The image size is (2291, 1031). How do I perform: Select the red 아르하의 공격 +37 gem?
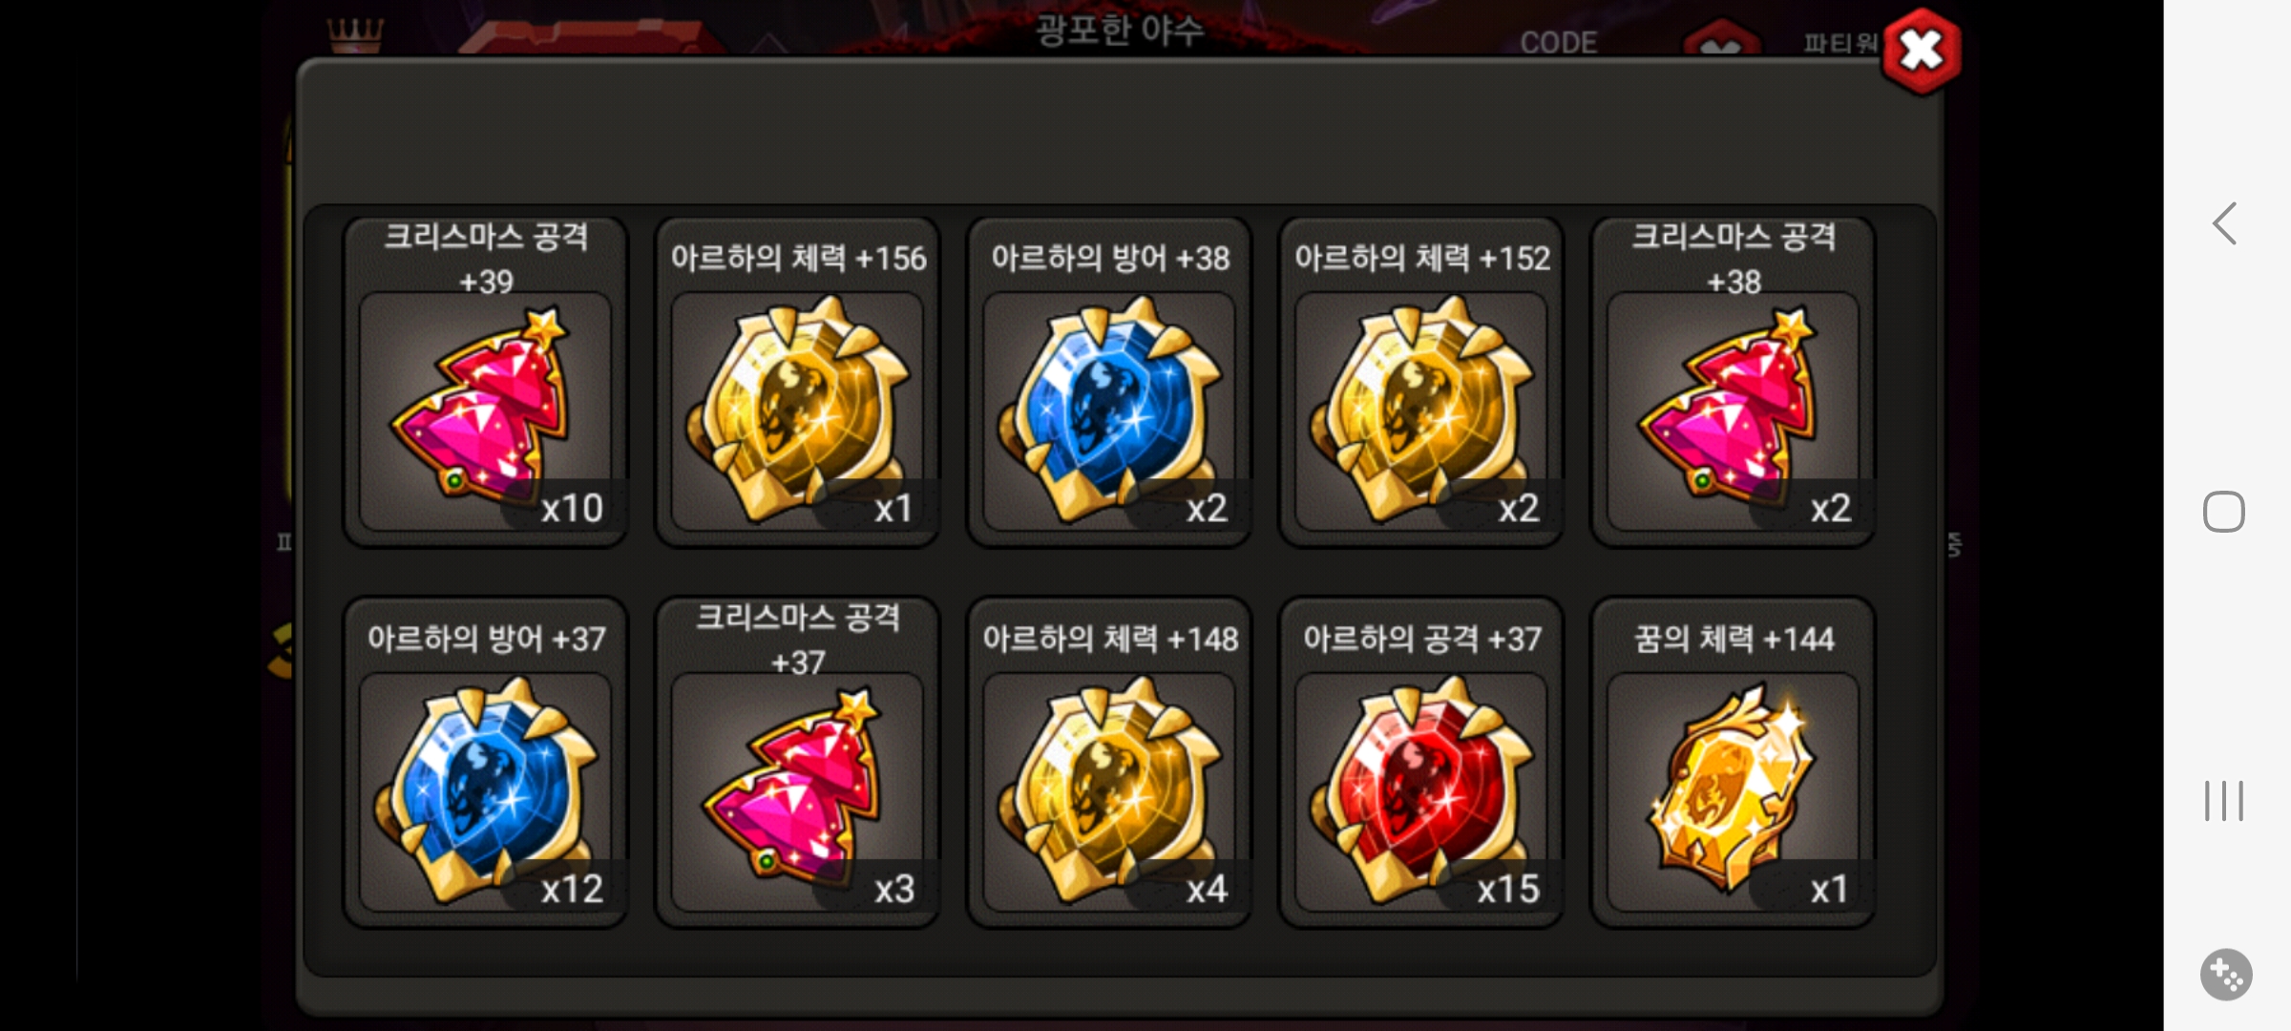point(1421,762)
